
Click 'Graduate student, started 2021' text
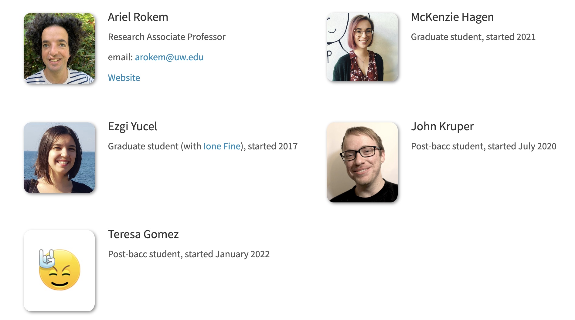pos(473,37)
